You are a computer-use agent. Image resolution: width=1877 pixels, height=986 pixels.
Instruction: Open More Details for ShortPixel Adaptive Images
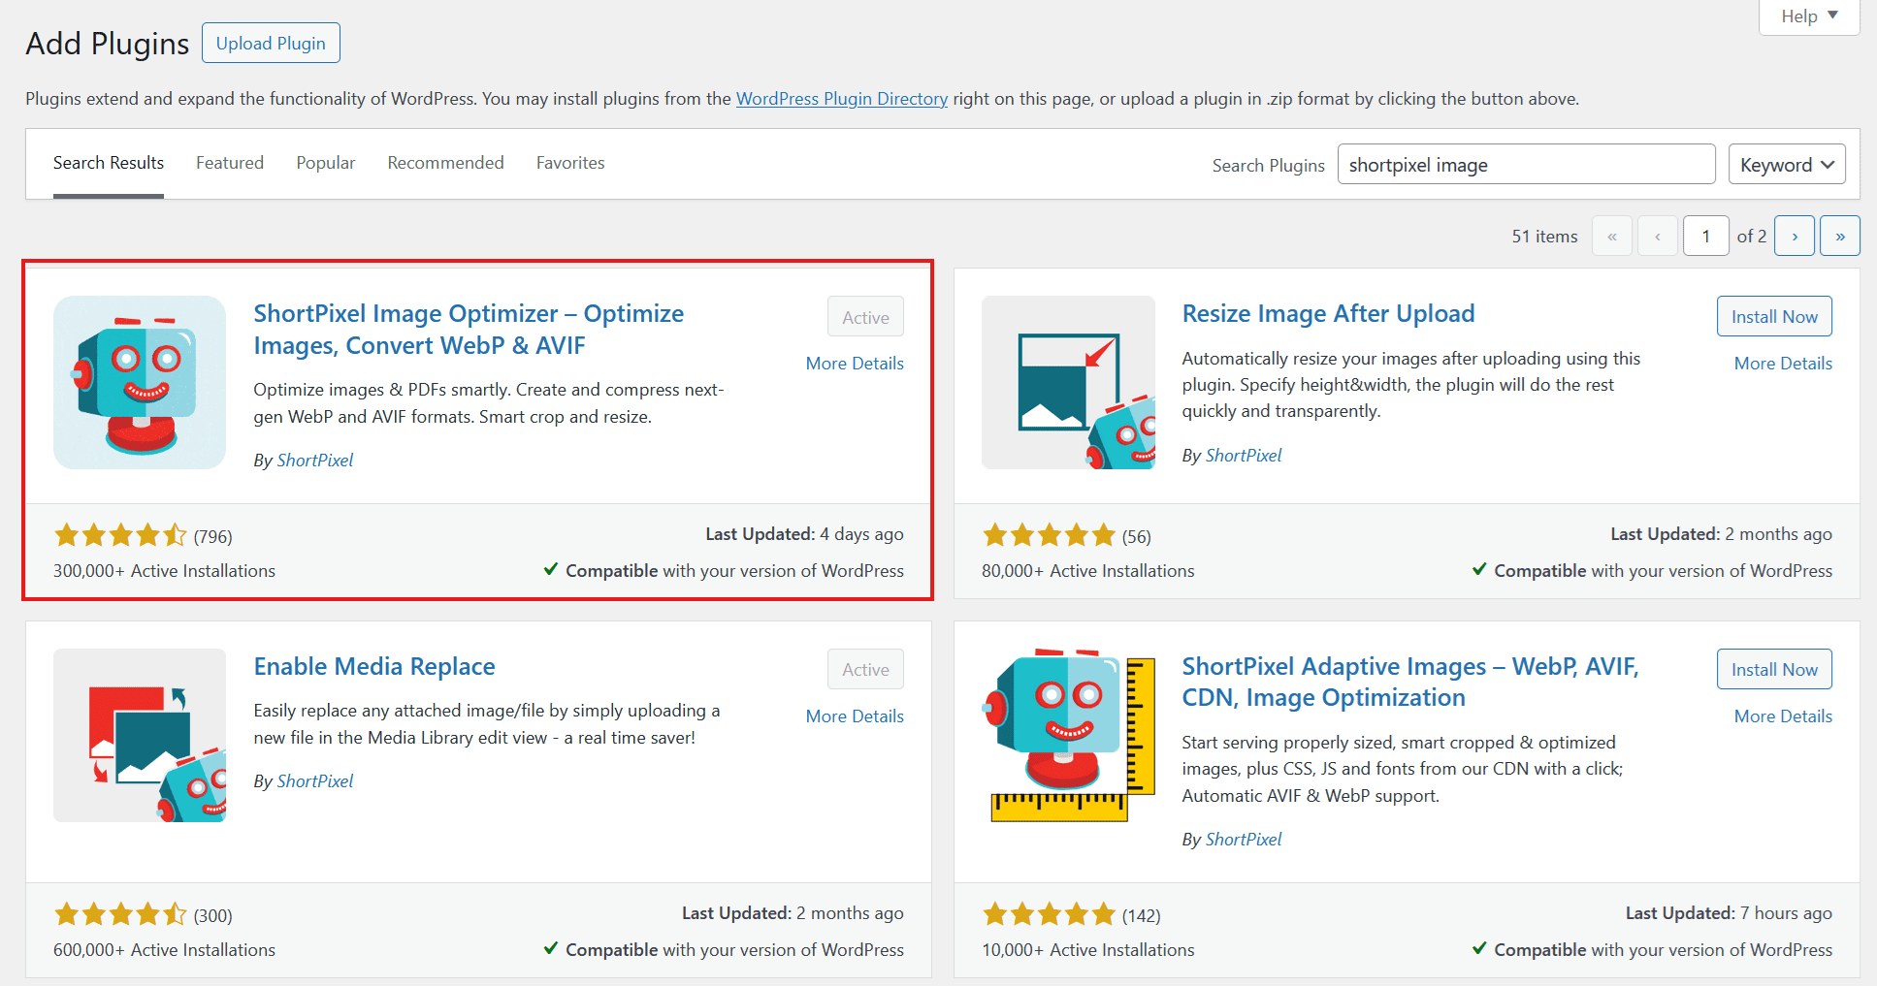coord(1782,716)
